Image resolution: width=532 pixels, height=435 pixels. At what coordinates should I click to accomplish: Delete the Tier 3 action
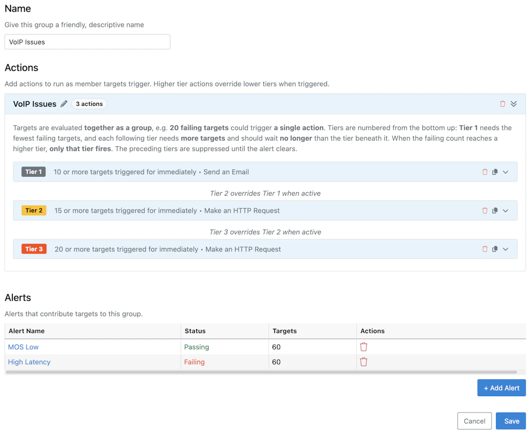pos(485,249)
